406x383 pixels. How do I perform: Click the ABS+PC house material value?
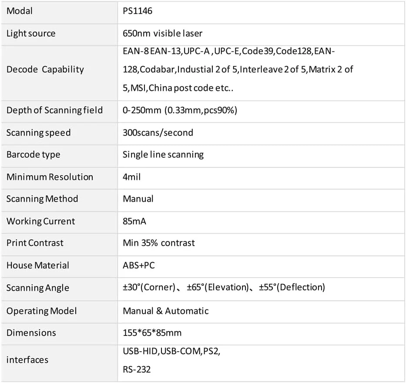click(x=139, y=265)
